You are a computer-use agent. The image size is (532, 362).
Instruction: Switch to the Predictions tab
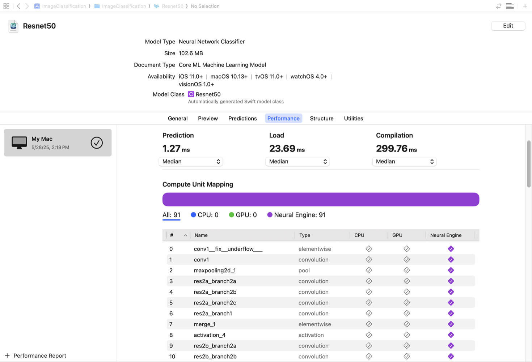[242, 119]
